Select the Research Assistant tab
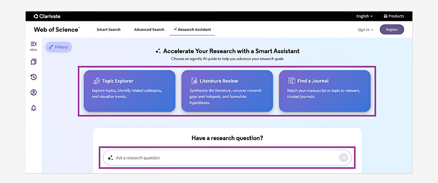 coord(192,30)
